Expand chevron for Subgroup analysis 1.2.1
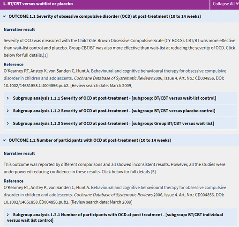This screenshot has width=239, height=227. click(8, 215)
